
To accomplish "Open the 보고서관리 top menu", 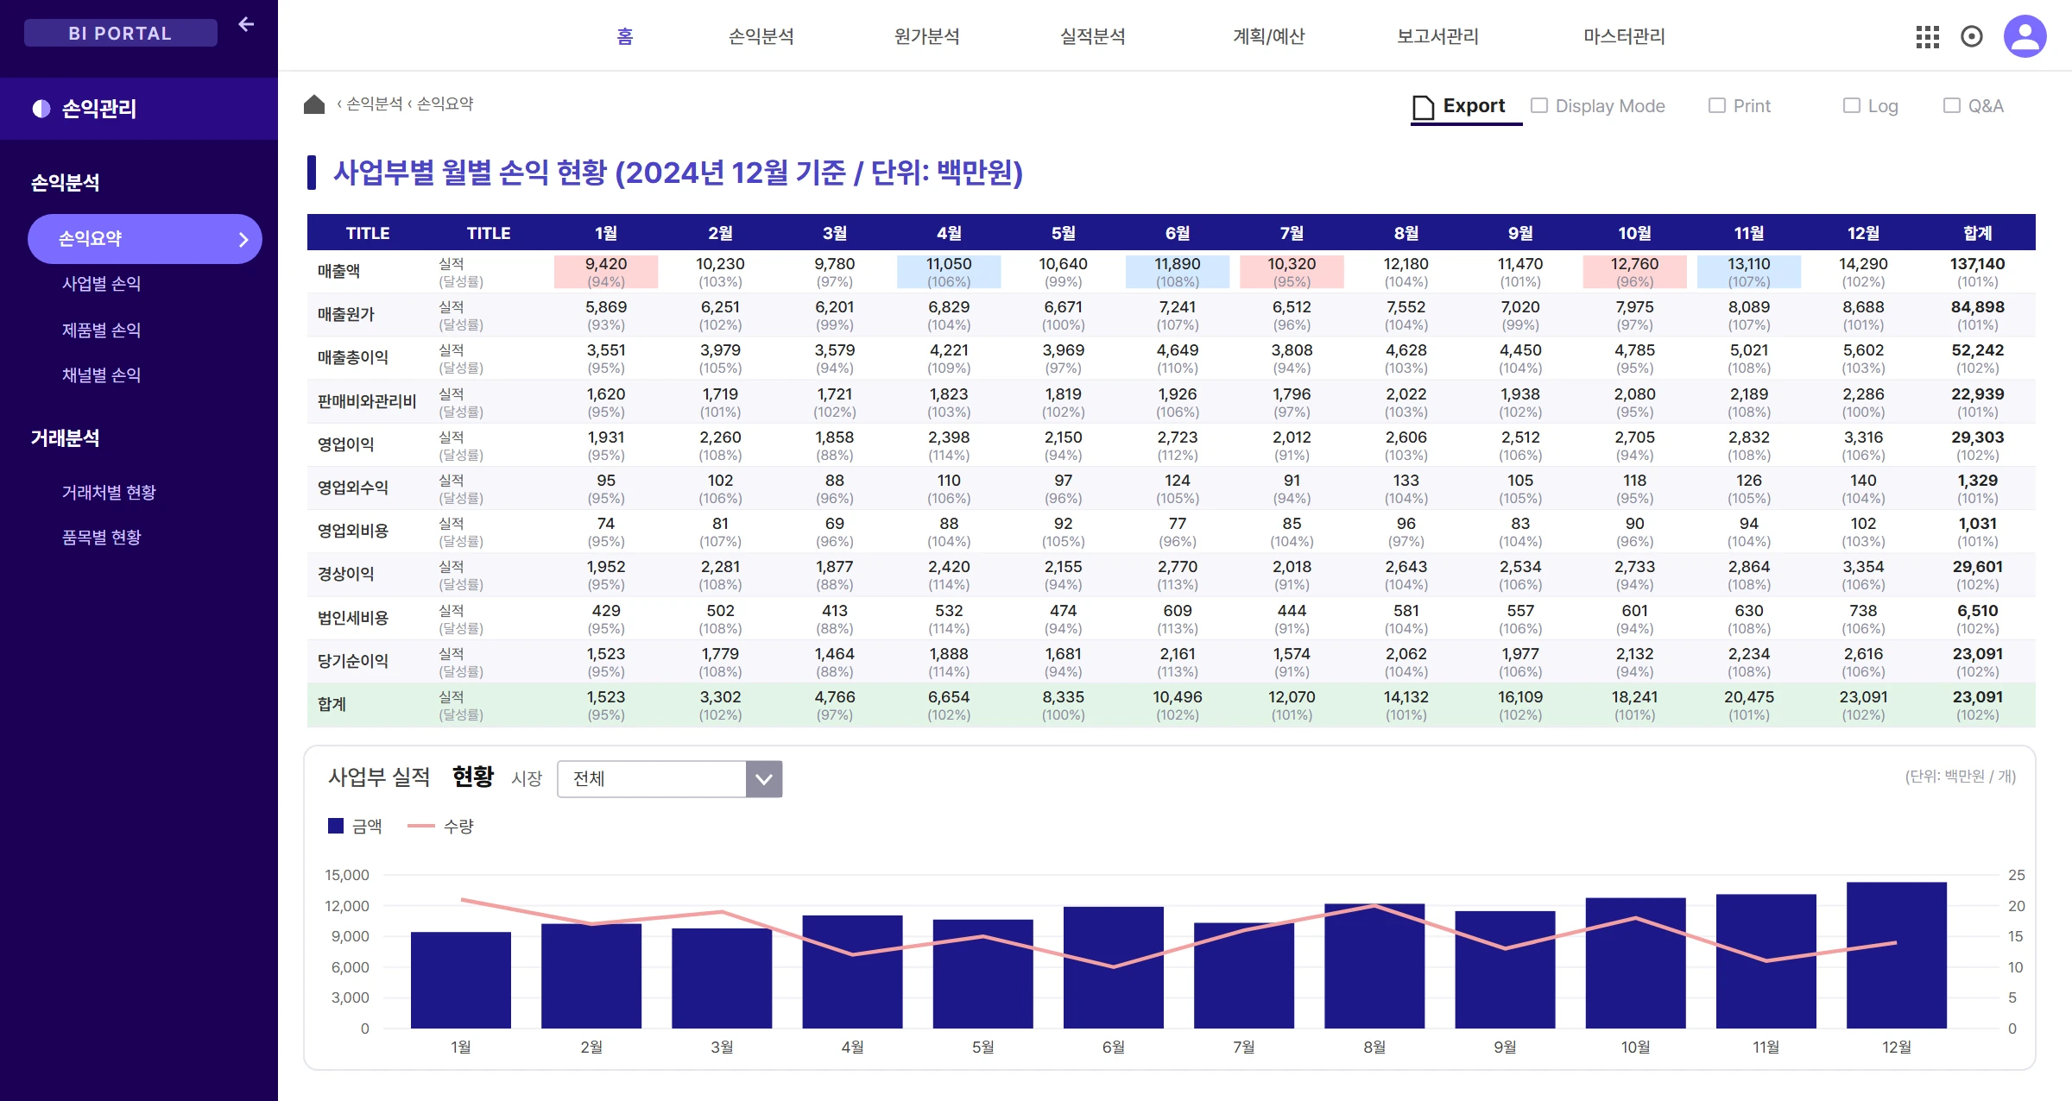I will [x=1438, y=36].
